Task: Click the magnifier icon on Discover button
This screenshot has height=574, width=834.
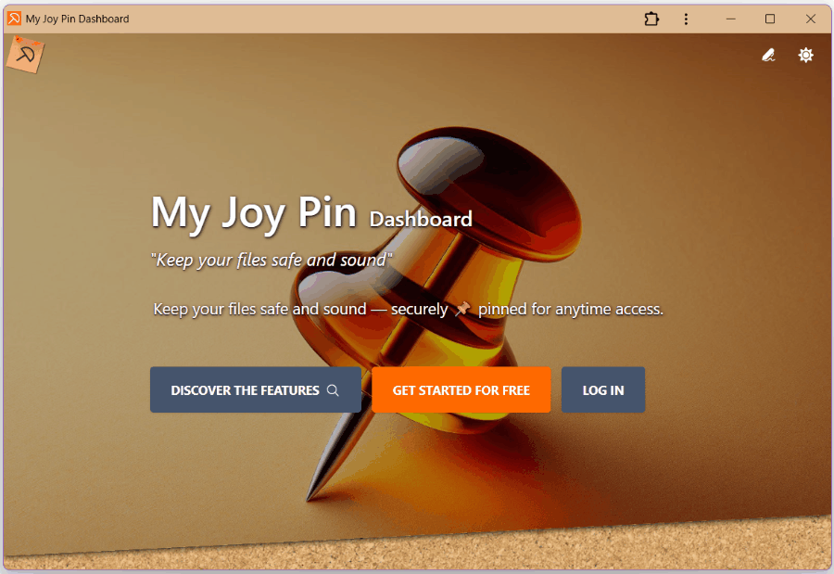Action: [333, 390]
